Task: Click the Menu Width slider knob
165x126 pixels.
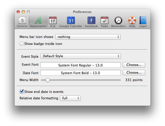Action: click(48, 80)
